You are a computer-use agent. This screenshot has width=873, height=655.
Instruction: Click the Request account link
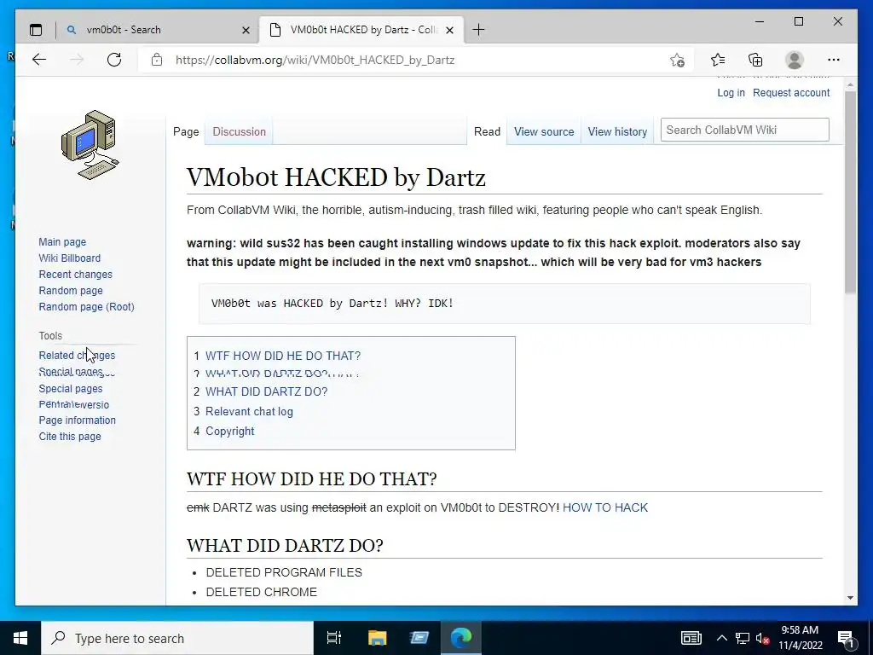(791, 93)
